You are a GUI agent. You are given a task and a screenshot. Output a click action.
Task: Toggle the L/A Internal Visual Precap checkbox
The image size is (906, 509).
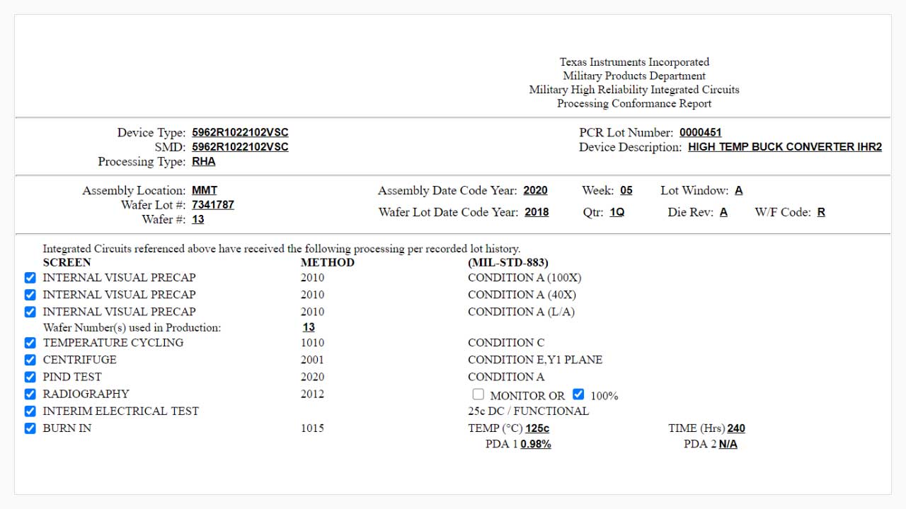30,312
